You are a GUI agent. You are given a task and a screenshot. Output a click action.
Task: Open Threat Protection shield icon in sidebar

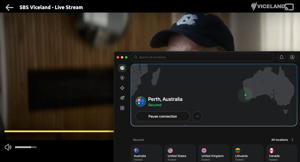122,78
